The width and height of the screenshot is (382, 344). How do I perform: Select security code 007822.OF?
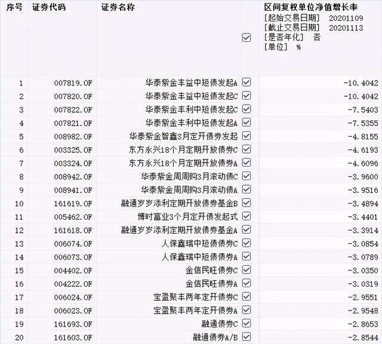pyautogui.click(x=73, y=110)
